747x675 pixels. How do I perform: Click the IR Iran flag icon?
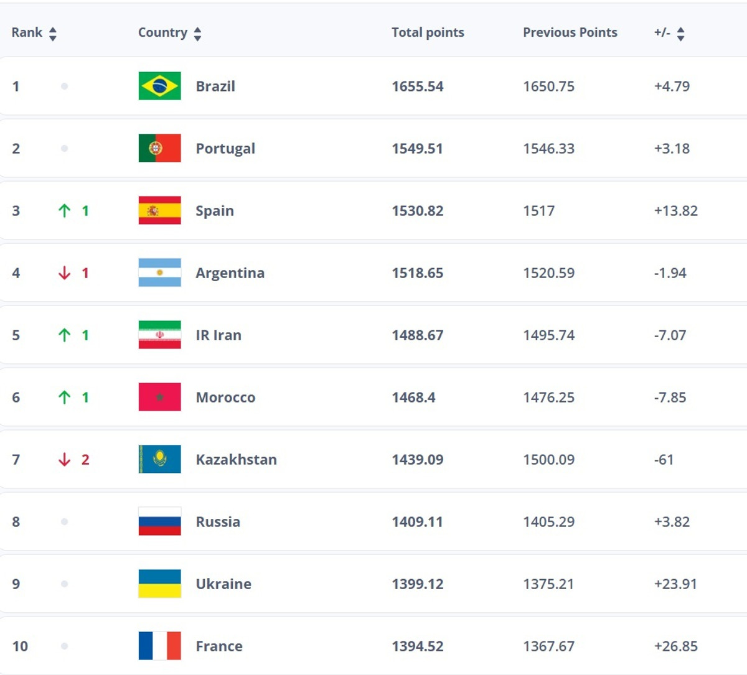click(159, 335)
